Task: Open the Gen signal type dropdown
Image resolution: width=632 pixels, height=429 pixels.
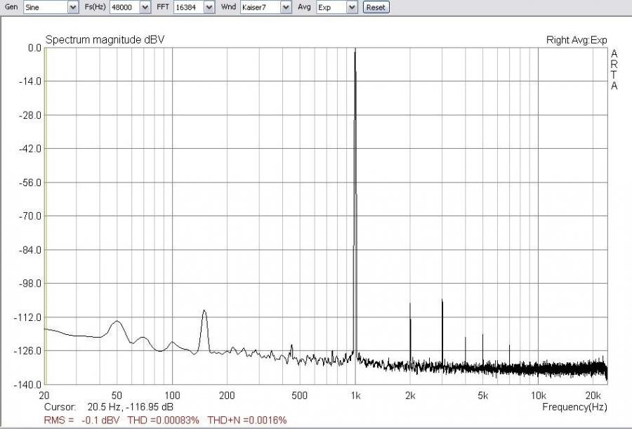Action: (x=51, y=7)
